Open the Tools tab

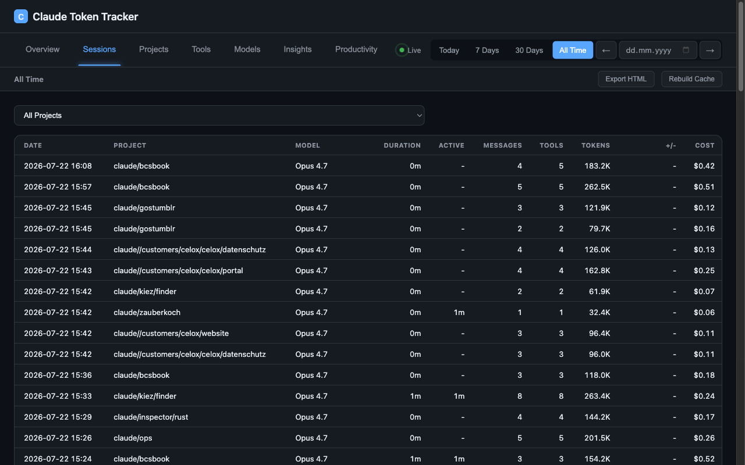(x=201, y=49)
